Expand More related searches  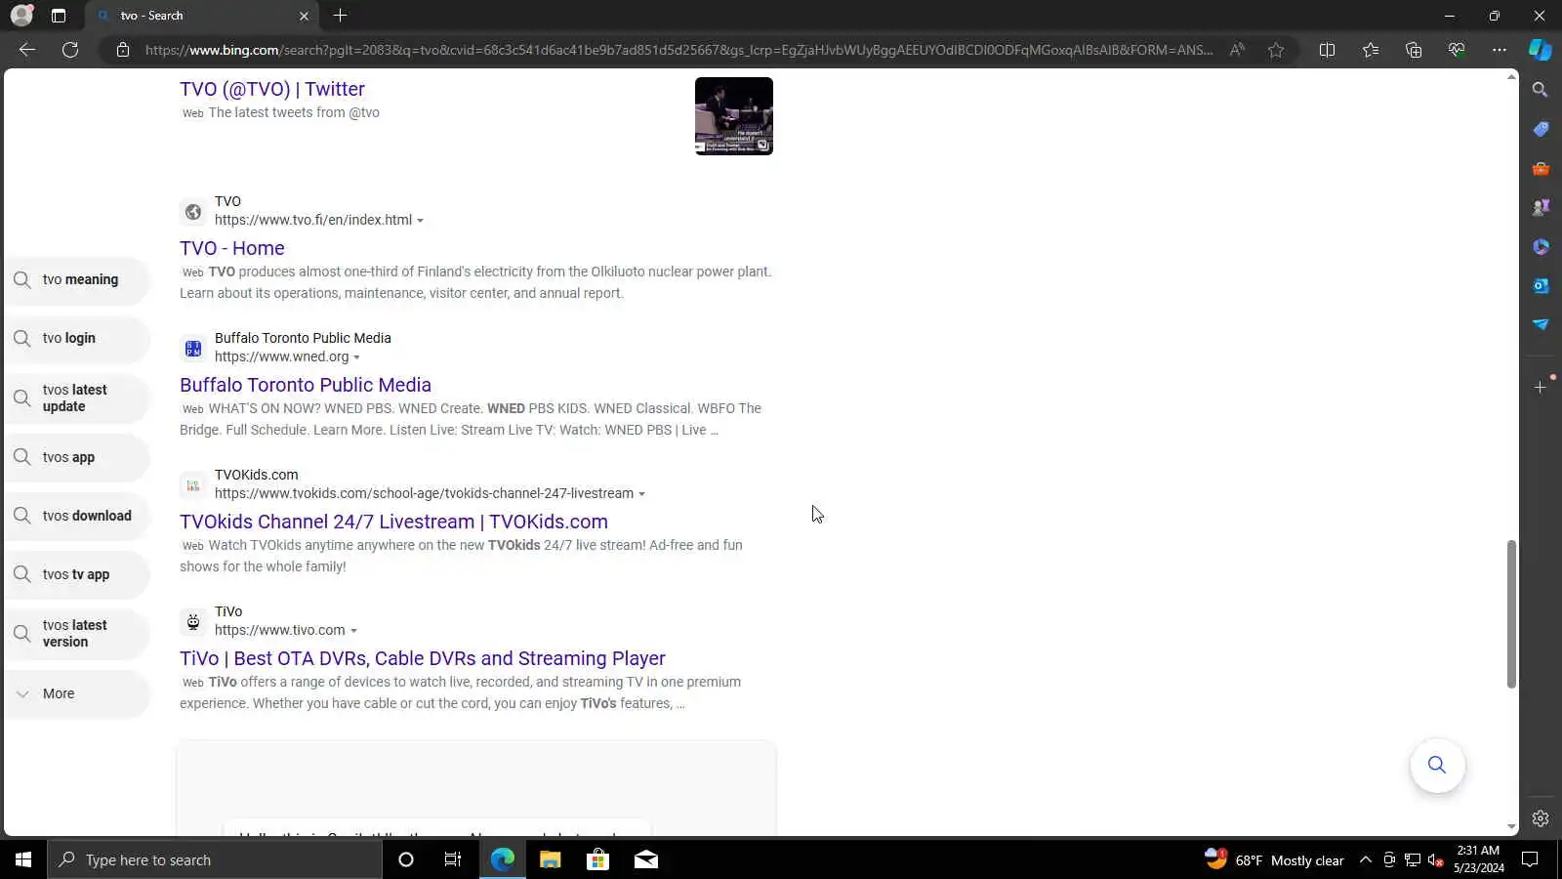tap(77, 693)
